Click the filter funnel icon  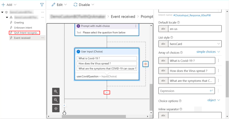pyautogui.click(x=42, y=5)
